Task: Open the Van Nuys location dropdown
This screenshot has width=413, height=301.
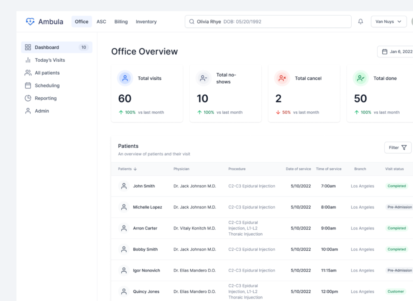Action: tap(388, 22)
